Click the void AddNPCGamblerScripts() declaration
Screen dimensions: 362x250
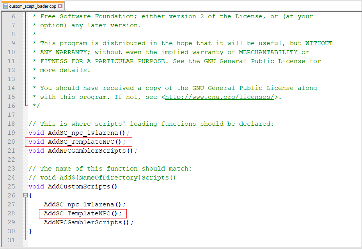(83, 151)
